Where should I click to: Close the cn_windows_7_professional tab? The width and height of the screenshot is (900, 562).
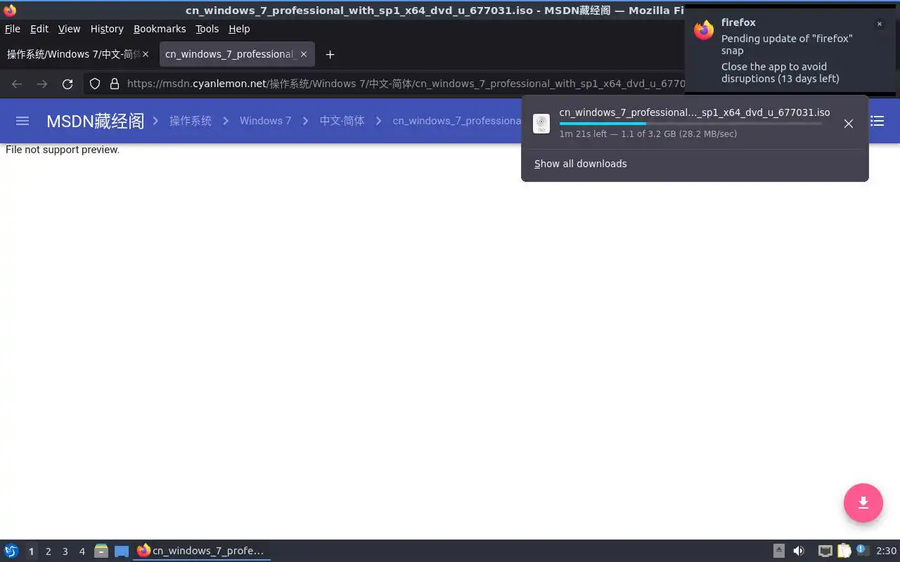[304, 54]
